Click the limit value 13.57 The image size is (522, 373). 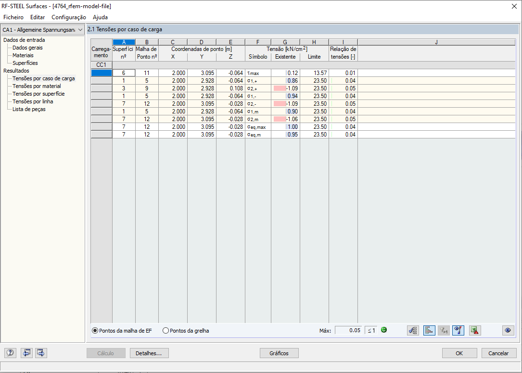314,73
